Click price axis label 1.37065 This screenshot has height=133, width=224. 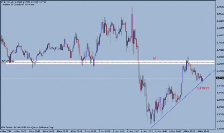point(220,129)
